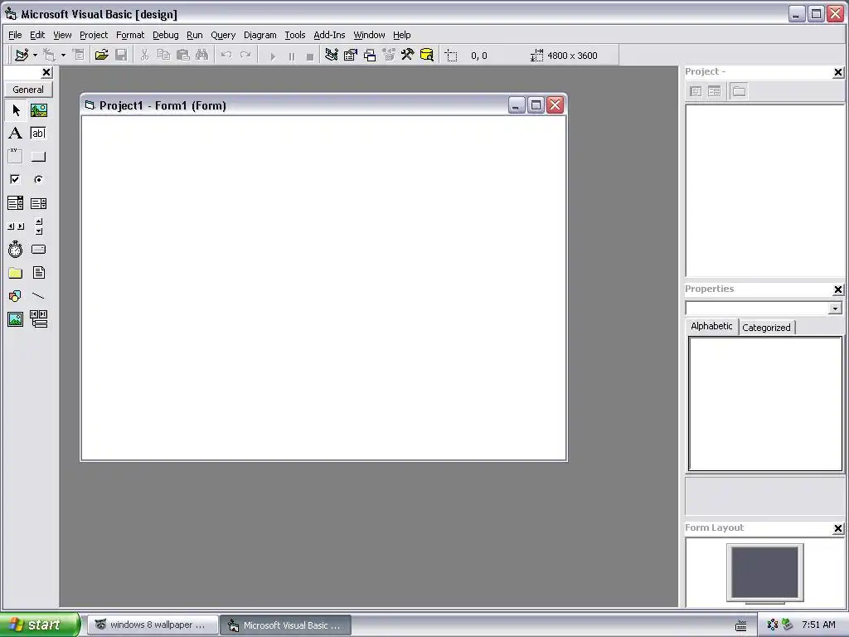Image resolution: width=849 pixels, height=637 pixels.
Task: Open the Debug menu
Action: tap(166, 35)
